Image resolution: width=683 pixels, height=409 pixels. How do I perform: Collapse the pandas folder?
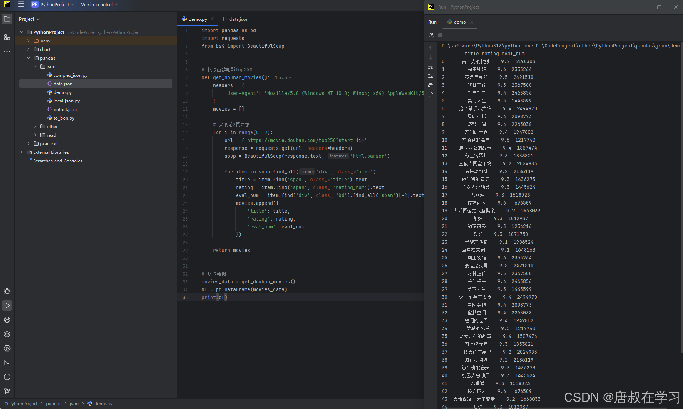point(29,58)
